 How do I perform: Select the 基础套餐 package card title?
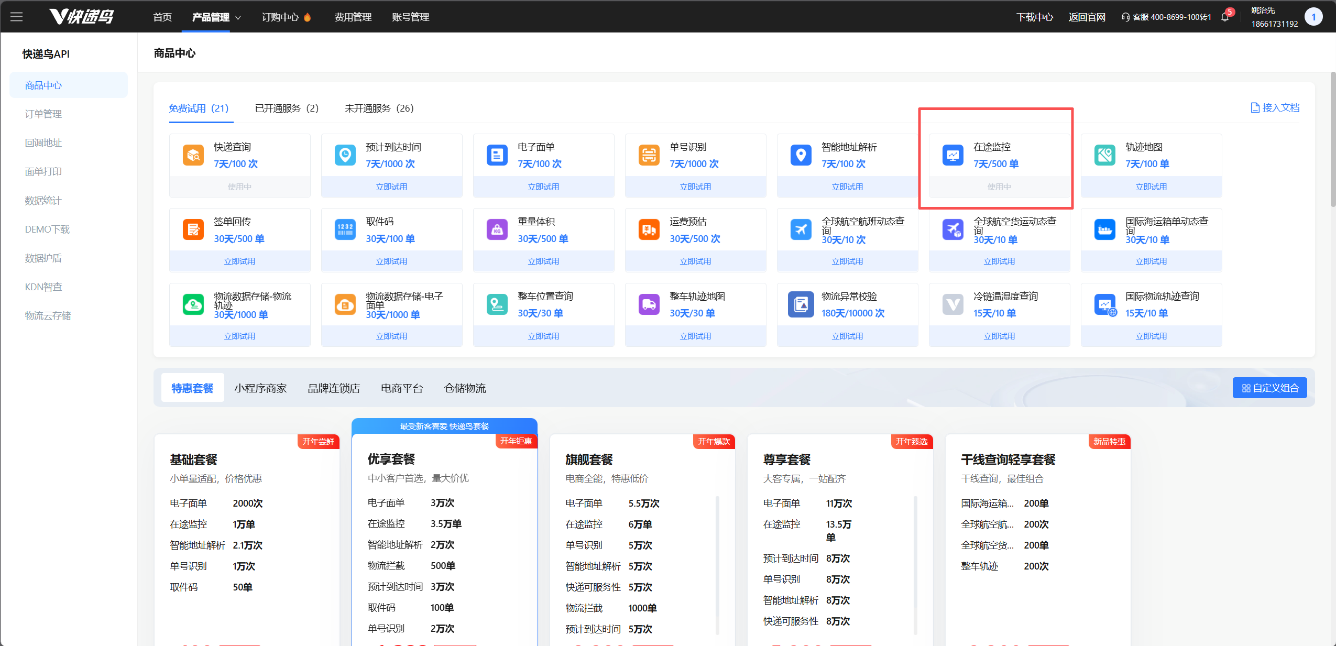pyautogui.click(x=193, y=459)
